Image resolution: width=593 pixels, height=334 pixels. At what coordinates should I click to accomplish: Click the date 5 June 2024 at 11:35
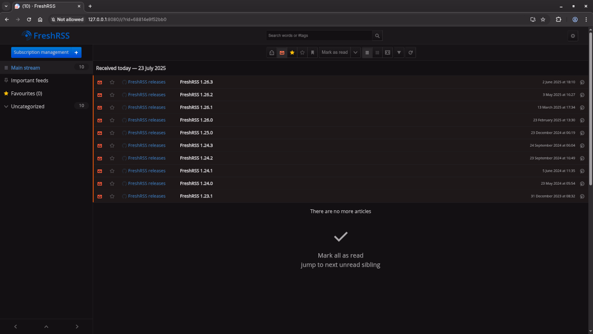559,171
